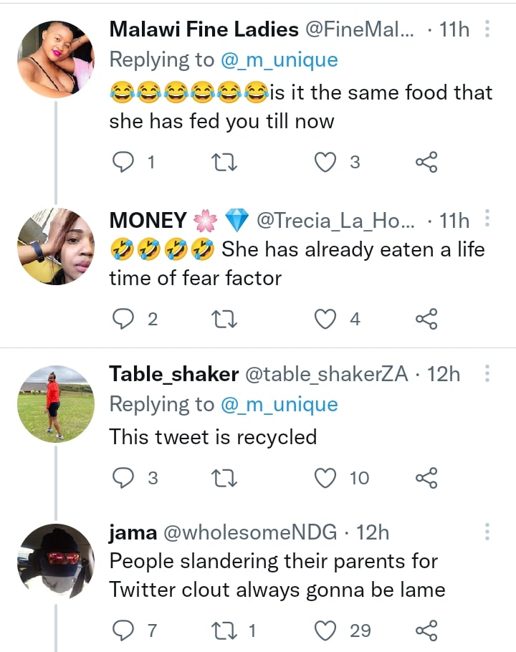Open more options on MONEY's tweet

point(487,219)
